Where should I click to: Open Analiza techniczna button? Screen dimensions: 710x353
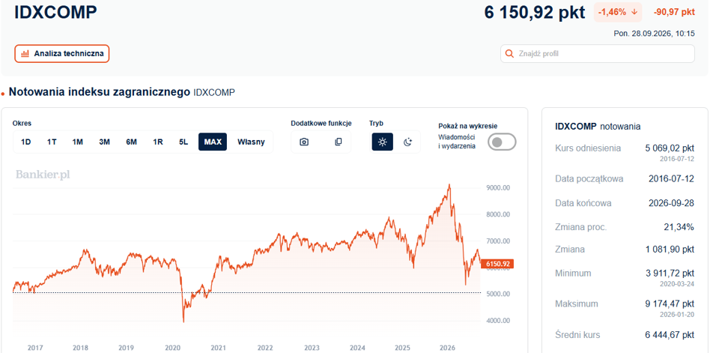tap(62, 53)
